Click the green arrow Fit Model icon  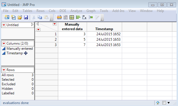pyautogui.click(x=91, y=17)
